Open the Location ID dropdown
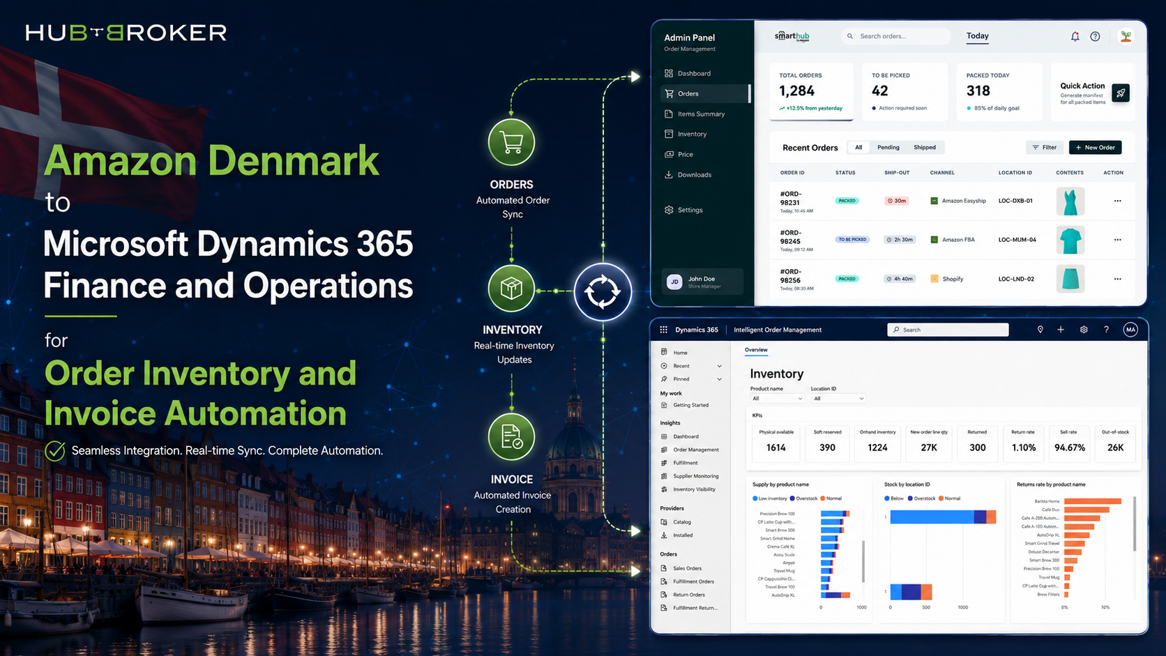This screenshot has height=656, width=1166. [x=838, y=399]
